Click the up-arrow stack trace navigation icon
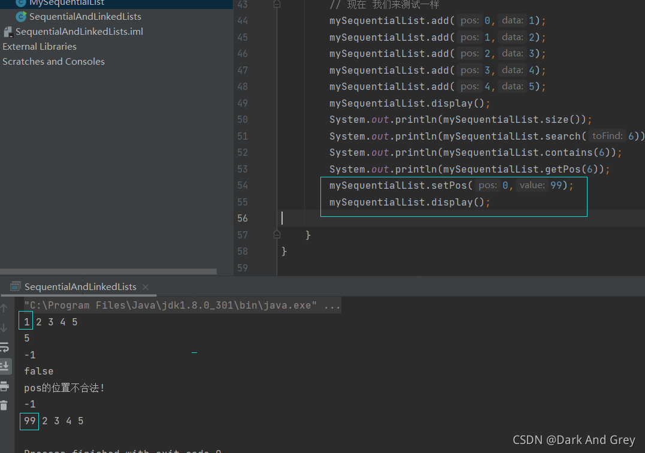 coord(4,308)
